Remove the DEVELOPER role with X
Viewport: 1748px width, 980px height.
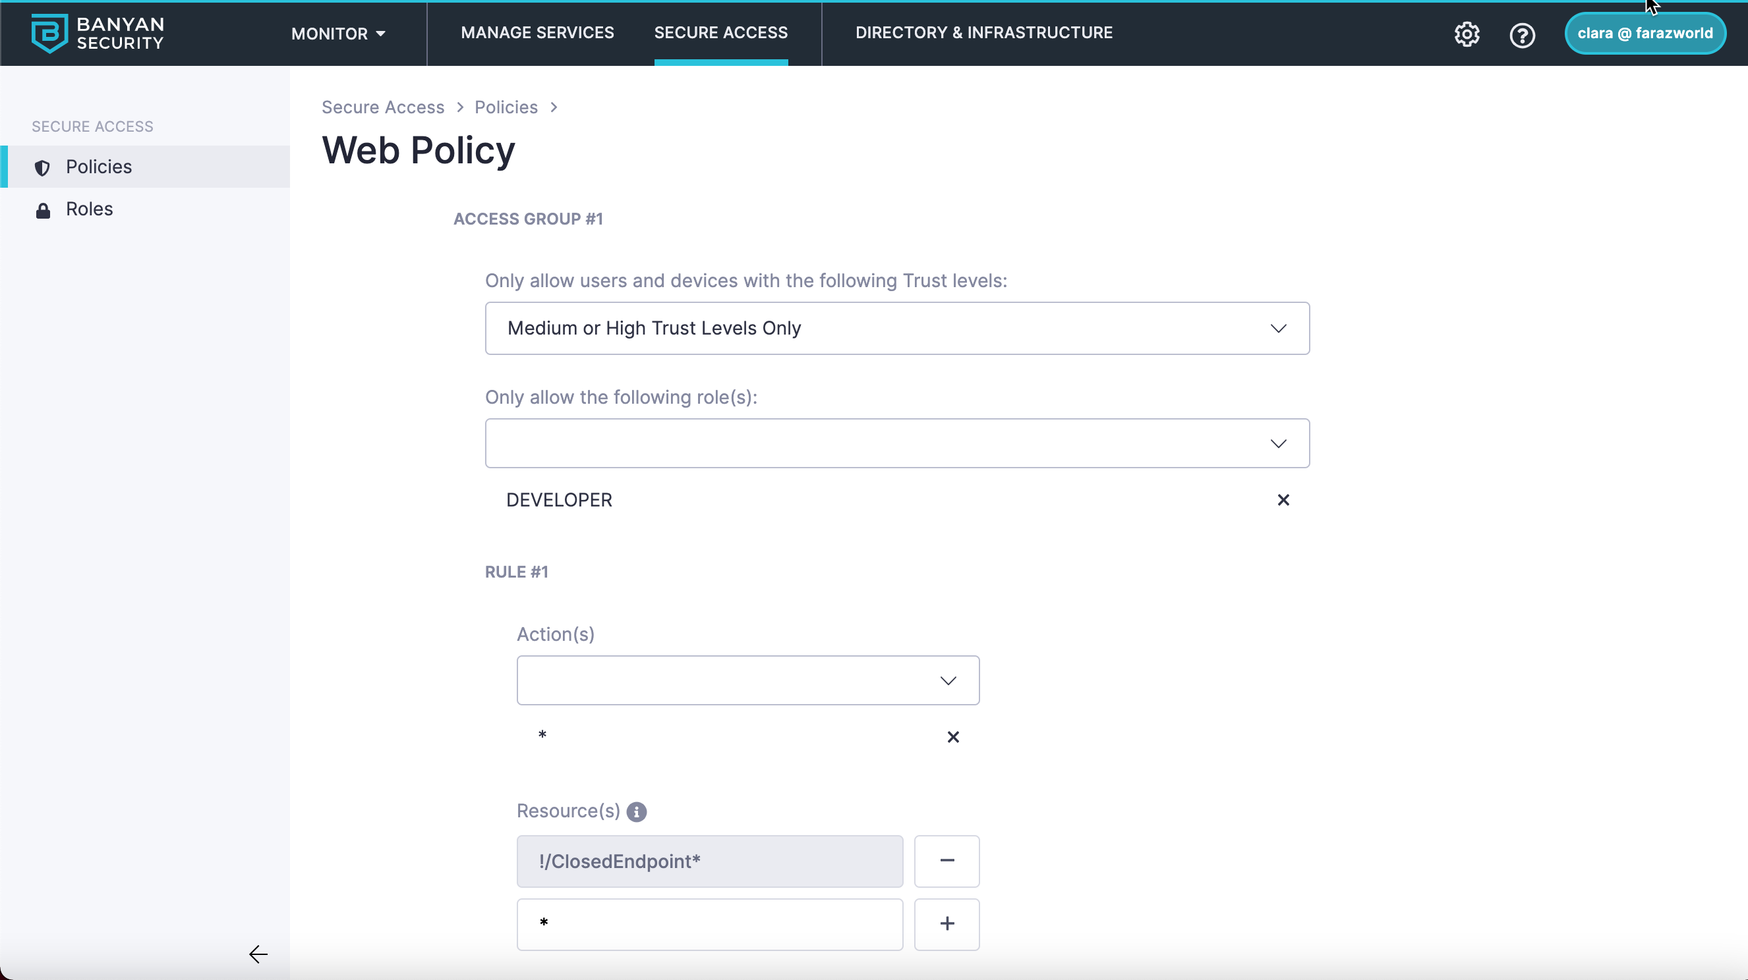(x=1283, y=500)
